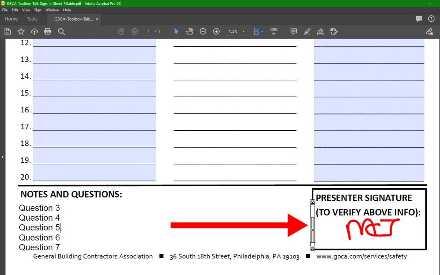Print the toolbox talk sign-in sheet

click(48, 31)
